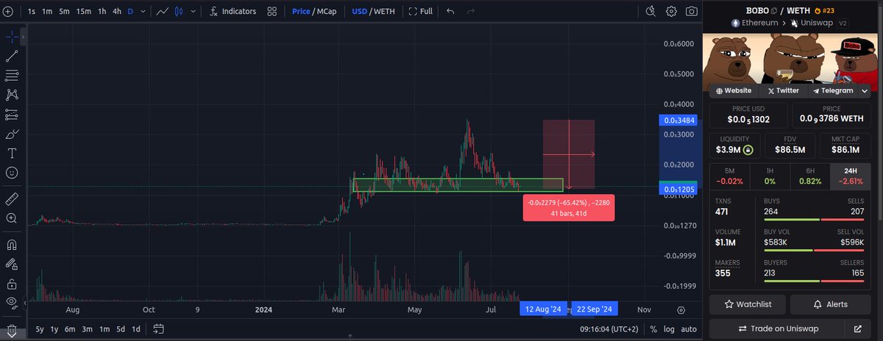Select the 5m time interval
The image size is (883, 341).
click(x=65, y=11)
